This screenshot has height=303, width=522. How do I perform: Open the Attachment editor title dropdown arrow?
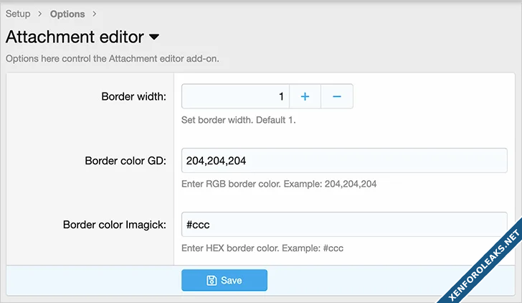[x=153, y=37]
